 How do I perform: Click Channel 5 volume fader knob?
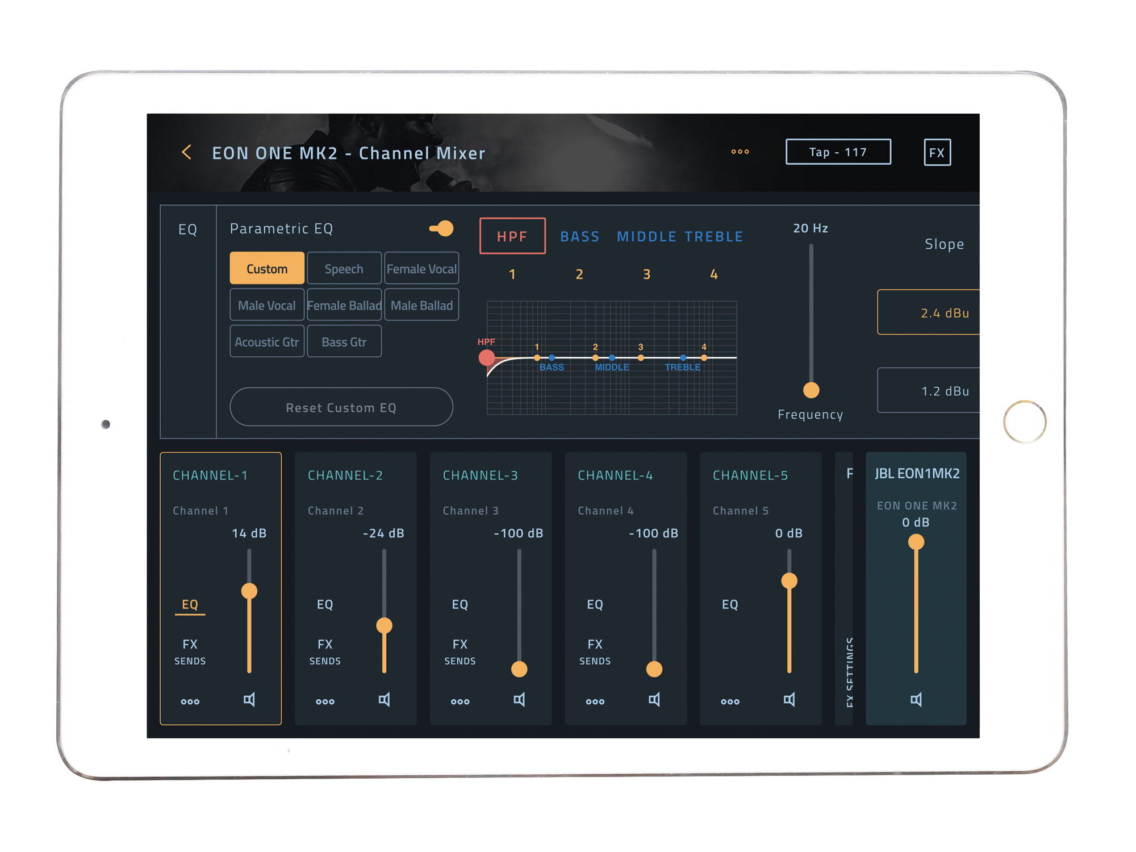790,580
